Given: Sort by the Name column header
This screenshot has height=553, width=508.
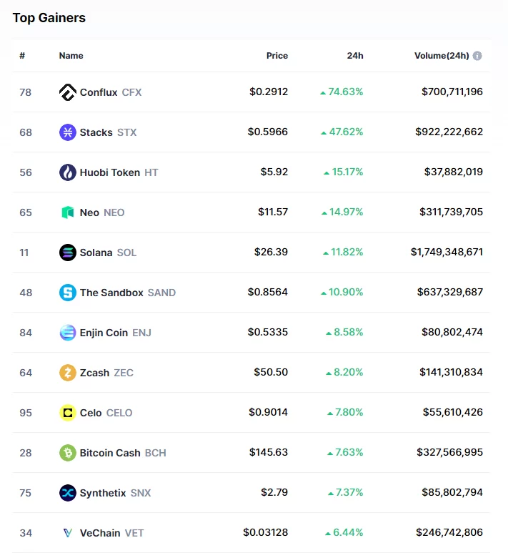Looking at the screenshot, I should [71, 56].
